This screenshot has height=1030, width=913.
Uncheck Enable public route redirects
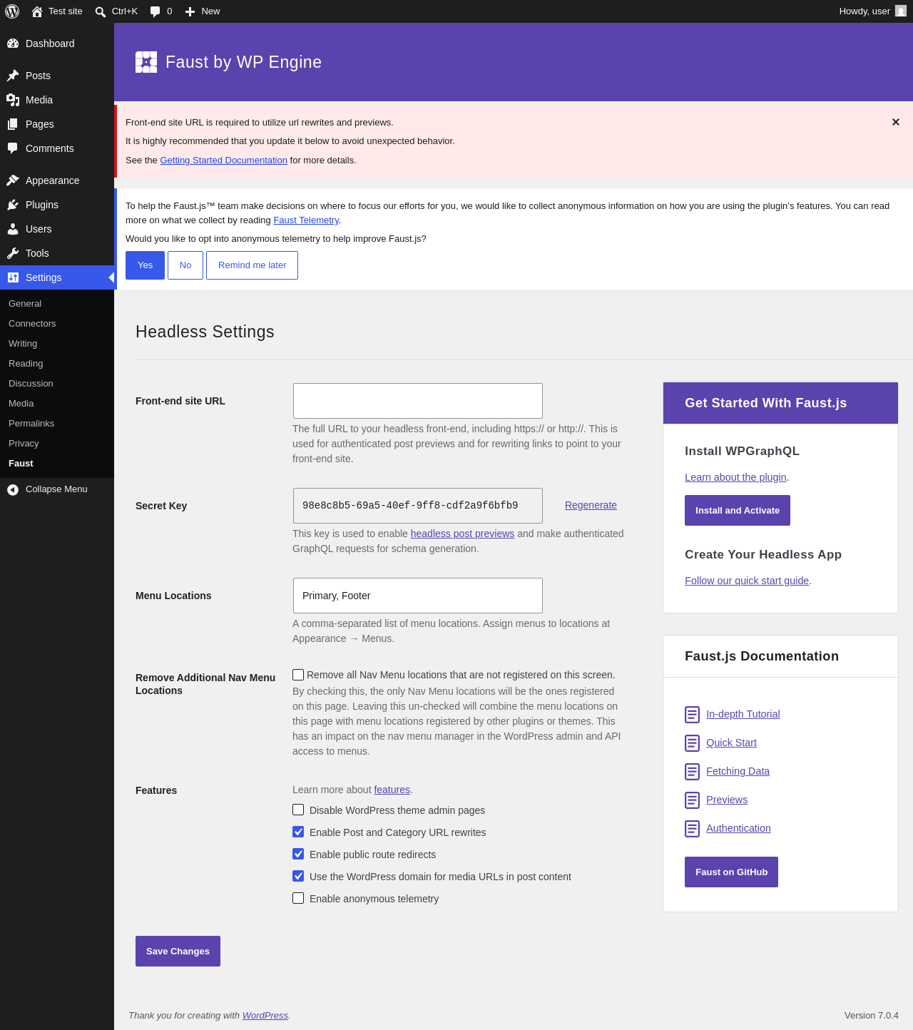point(298,854)
